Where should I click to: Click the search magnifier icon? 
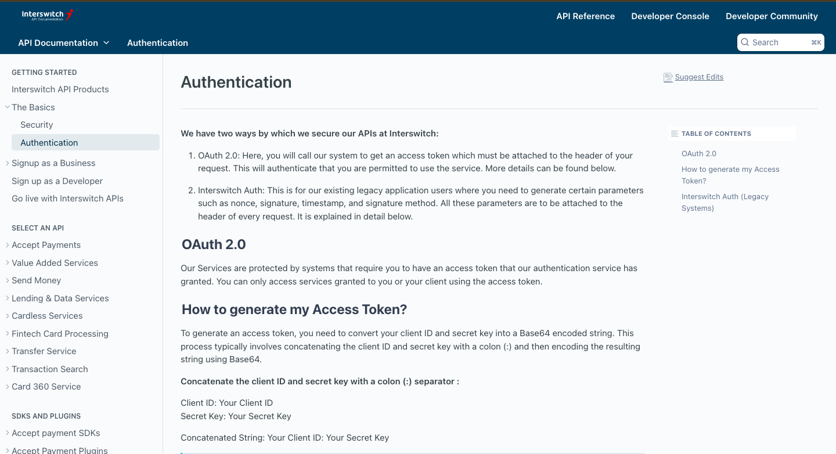[745, 42]
